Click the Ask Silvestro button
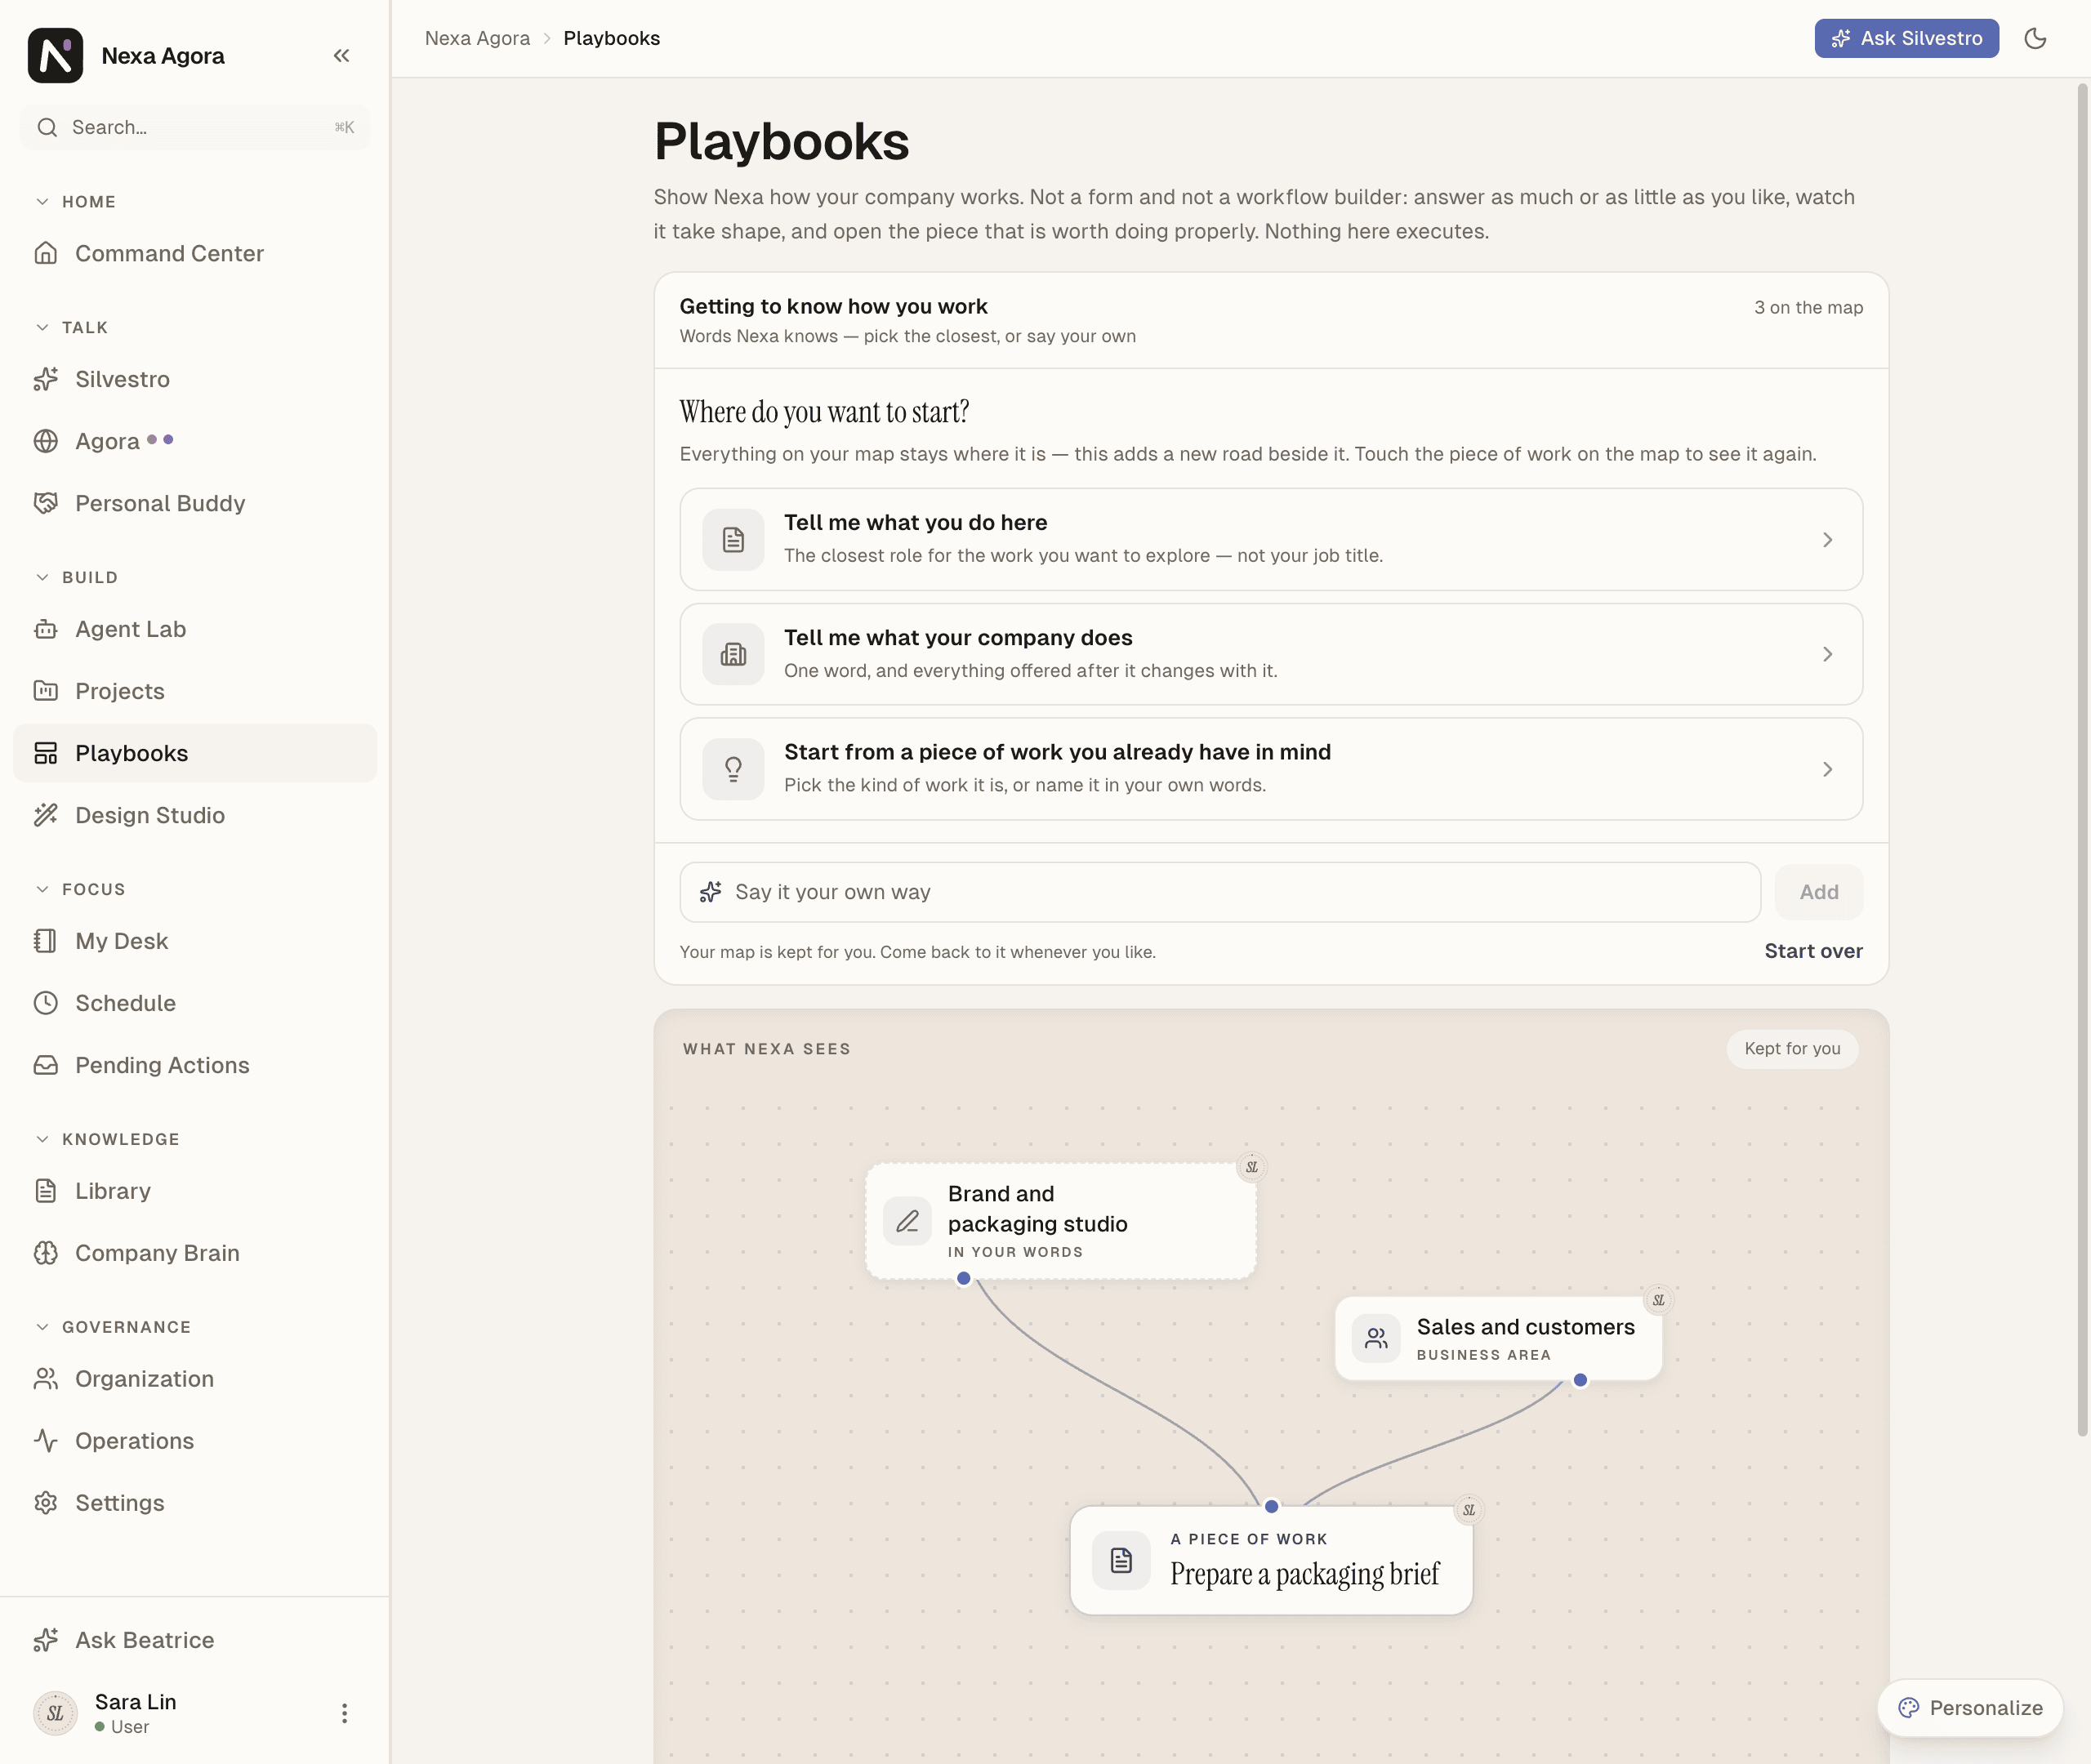Viewport: 2091px width, 1764px height. (1906, 38)
